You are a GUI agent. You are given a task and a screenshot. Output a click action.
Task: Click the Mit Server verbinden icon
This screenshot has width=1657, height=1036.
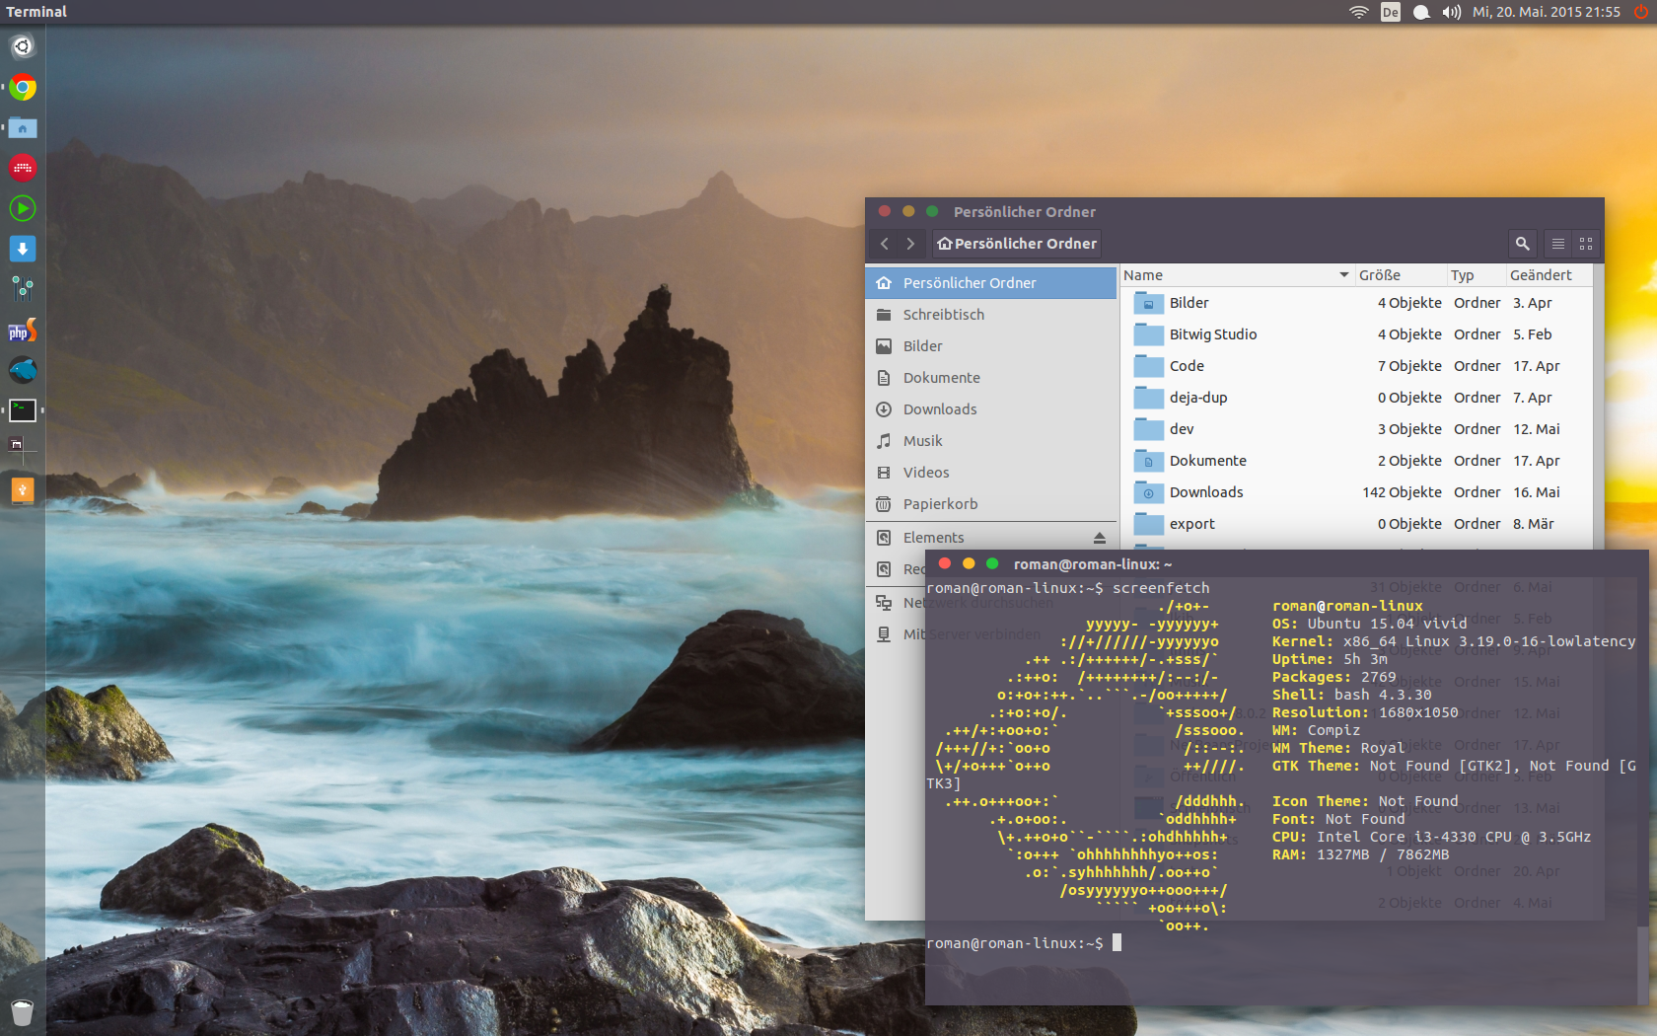(x=884, y=634)
